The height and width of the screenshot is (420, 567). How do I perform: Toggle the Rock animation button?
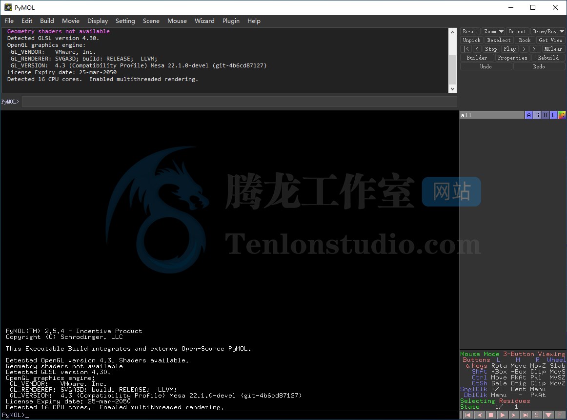[525, 40]
